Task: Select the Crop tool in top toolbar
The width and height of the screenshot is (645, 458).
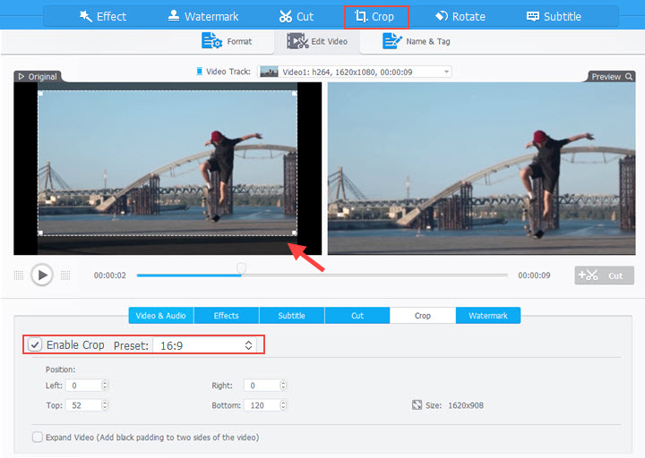Action: pyautogui.click(x=376, y=17)
